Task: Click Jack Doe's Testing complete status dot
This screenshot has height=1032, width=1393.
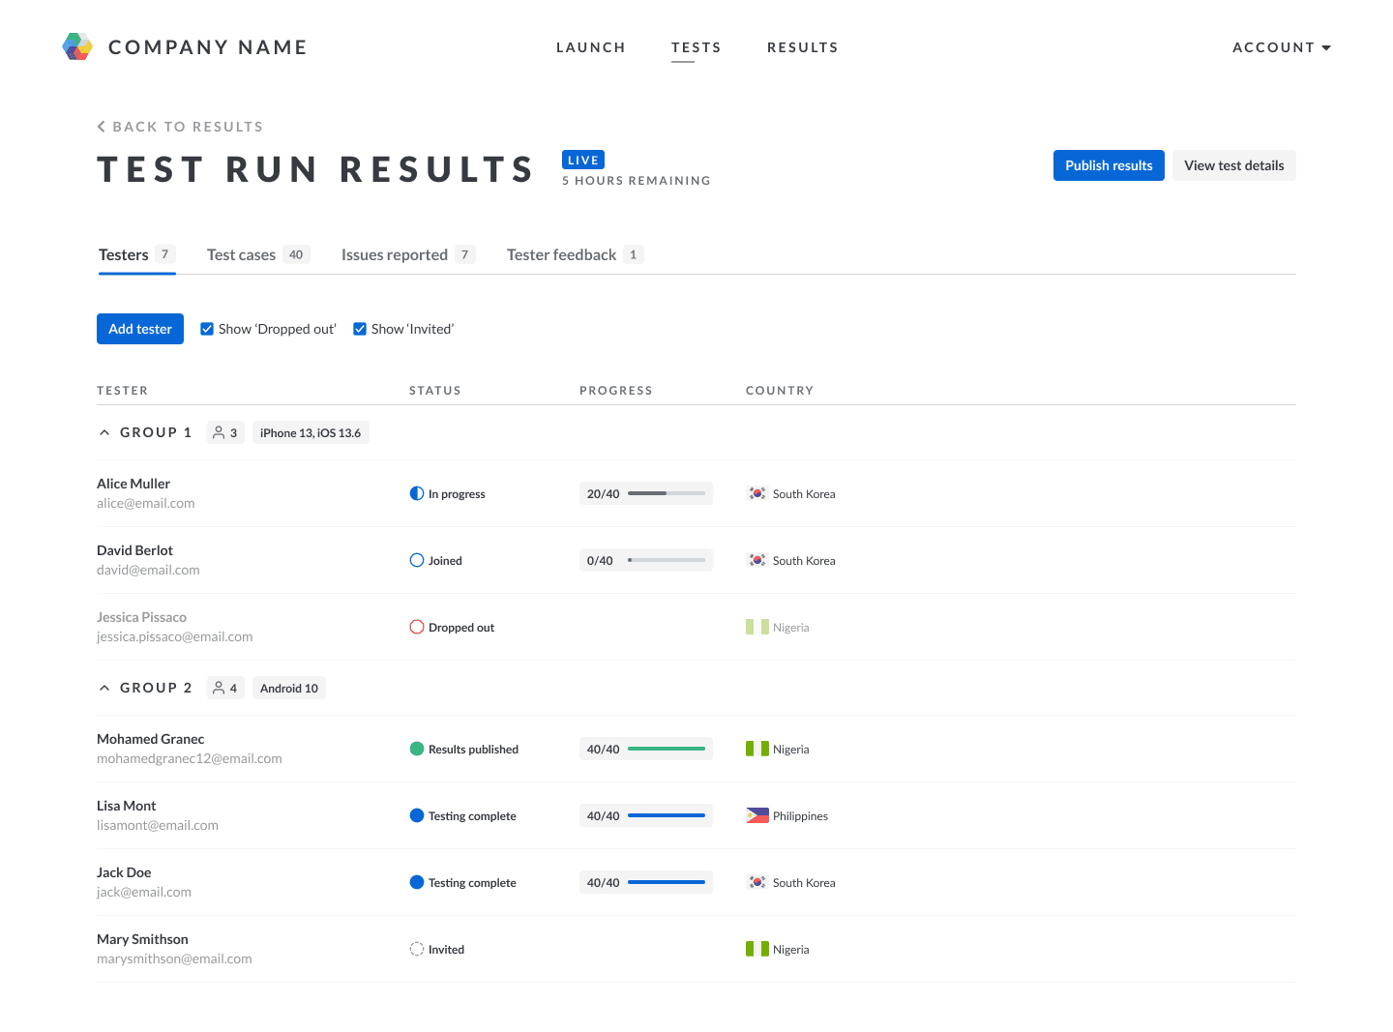Action: (417, 882)
